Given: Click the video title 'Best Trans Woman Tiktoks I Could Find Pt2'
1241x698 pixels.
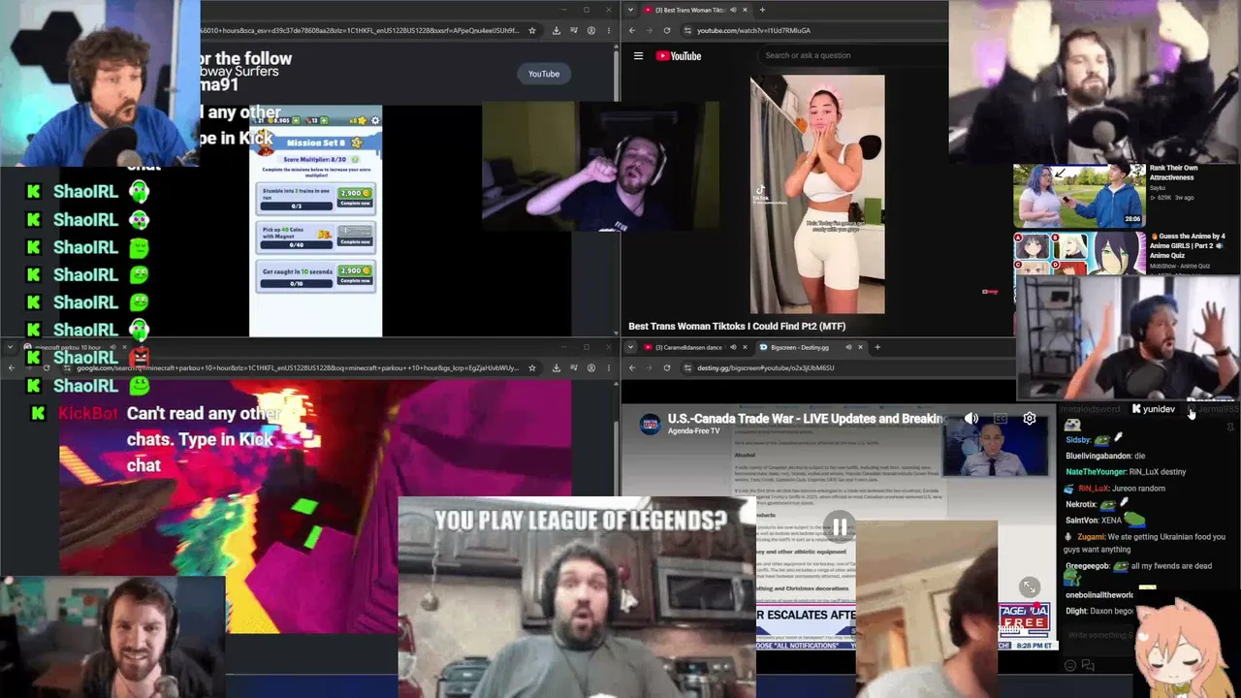Looking at the screenshot, I should pyautogui.click(x=737, y=326).
